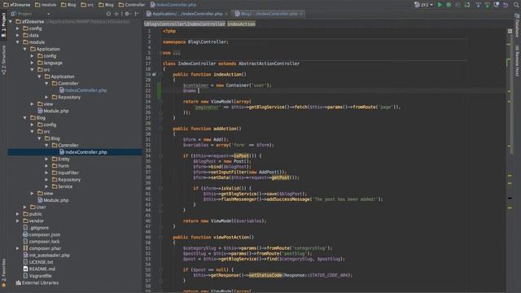The width and height of the screenshot is (521, 293).
Task: Toggle the Database tool window button
Action: pyautogui.click(x=517, y=25)
